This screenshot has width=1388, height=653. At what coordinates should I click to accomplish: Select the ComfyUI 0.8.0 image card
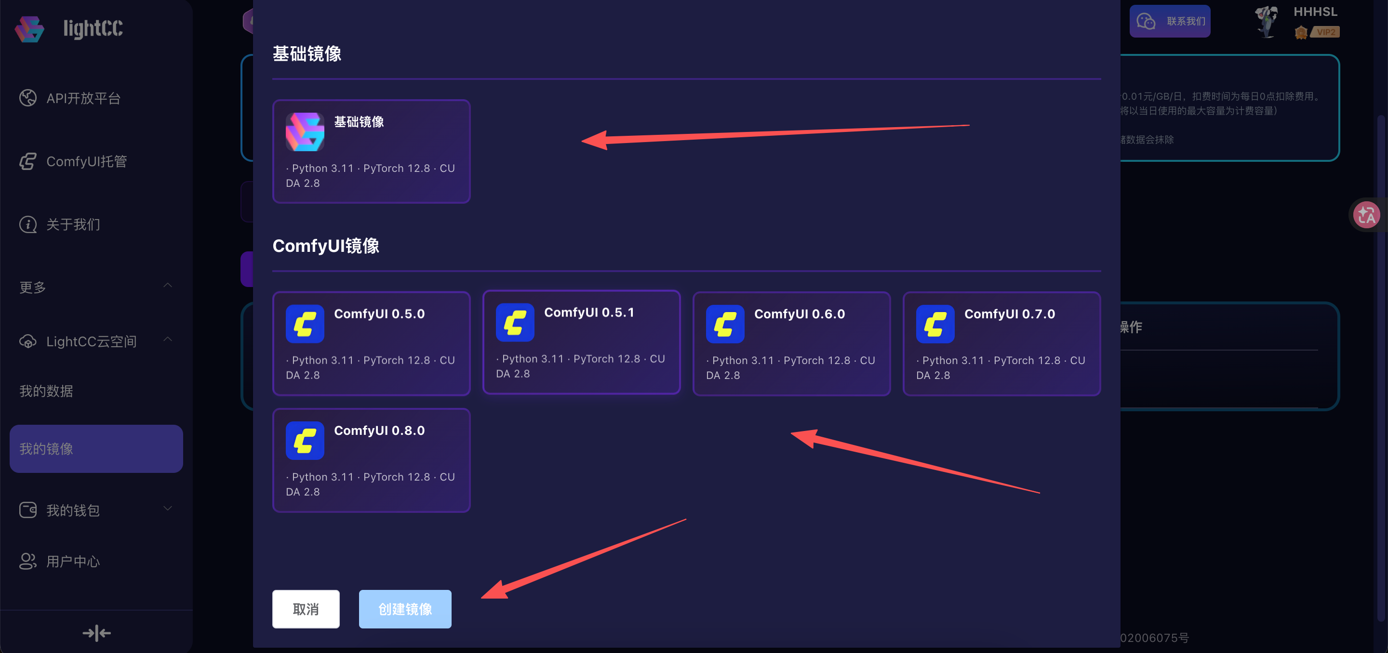[x=371, y=460]
